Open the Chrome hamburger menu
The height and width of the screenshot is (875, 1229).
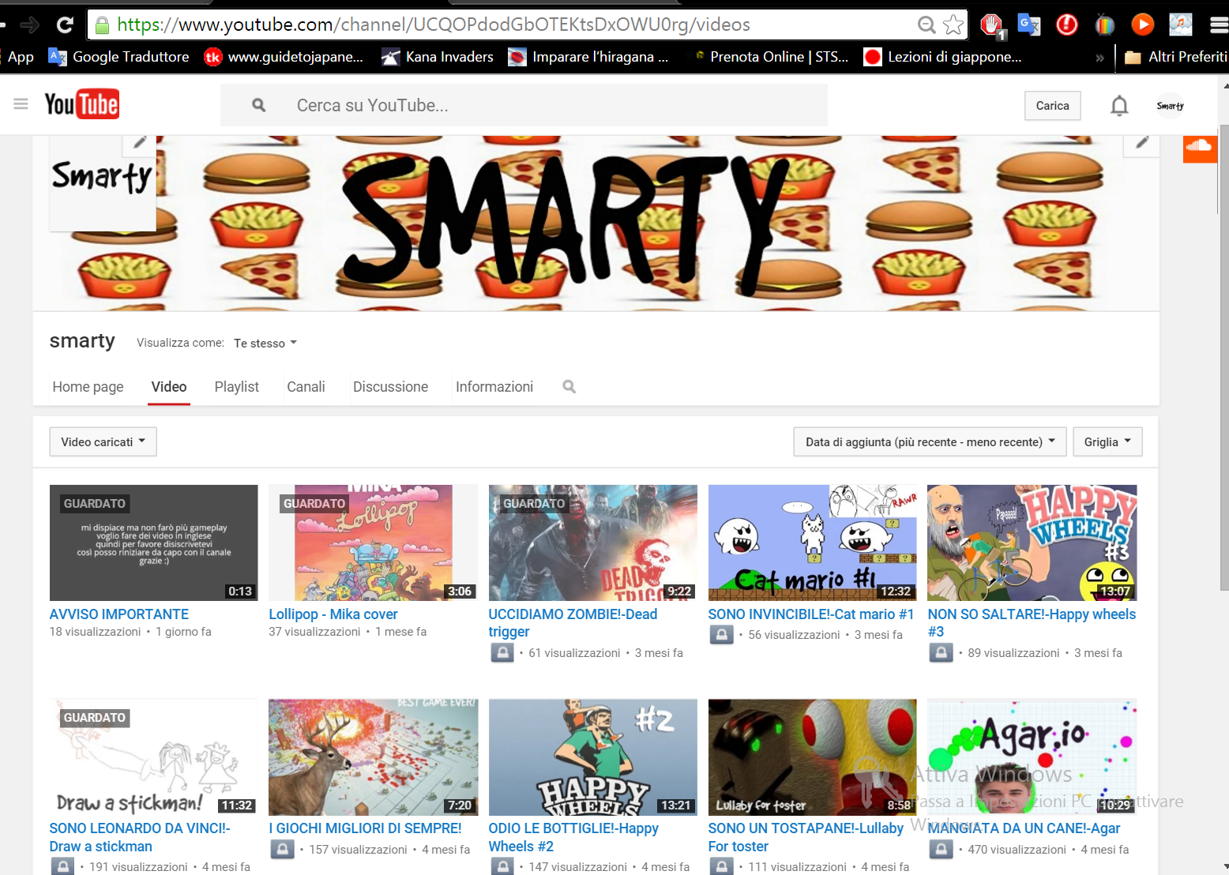(1219, 25)
